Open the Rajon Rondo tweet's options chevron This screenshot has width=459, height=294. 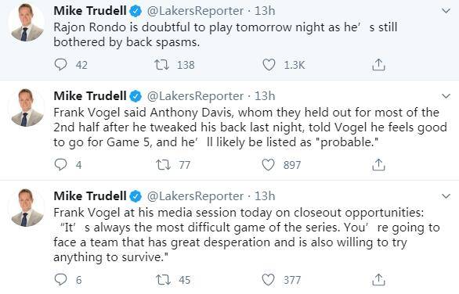pyautogui.click(x=446, y=11)
